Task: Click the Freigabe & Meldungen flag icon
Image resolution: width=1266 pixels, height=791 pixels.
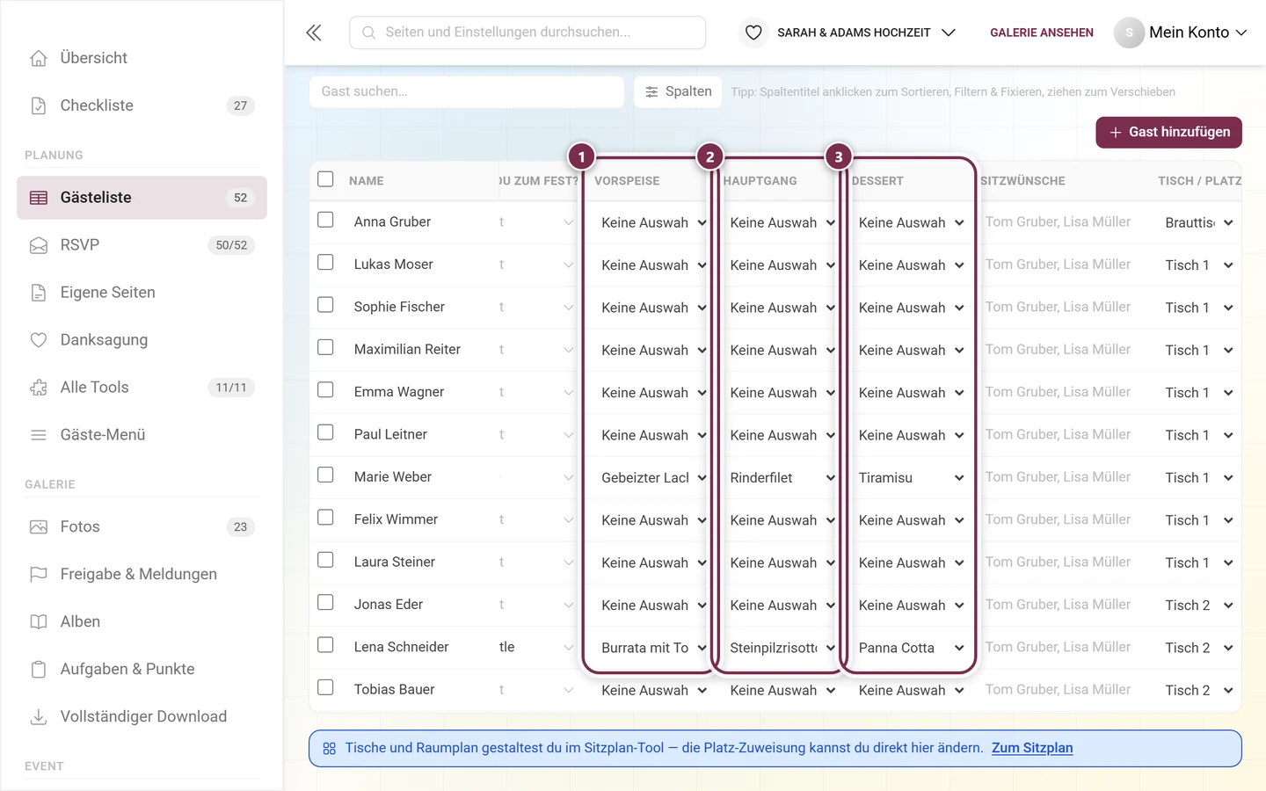Action: click(39, 575)
